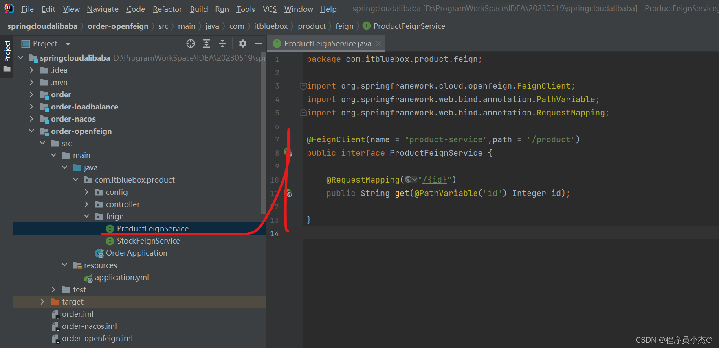Open the Code menu
The image size is (719, 348).
[136, 9]
